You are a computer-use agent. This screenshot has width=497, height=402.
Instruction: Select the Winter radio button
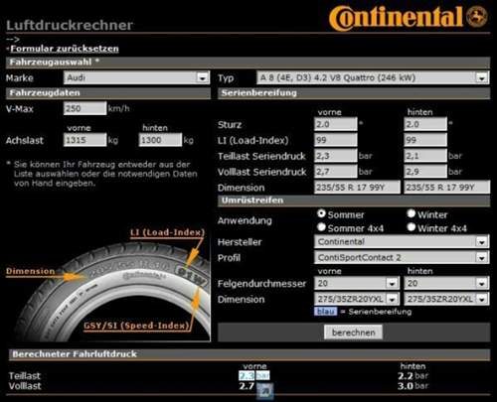pyautogui.click(x=412, y=213)
